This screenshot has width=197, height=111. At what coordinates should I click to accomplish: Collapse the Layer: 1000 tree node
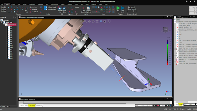(x=2, y=22)
